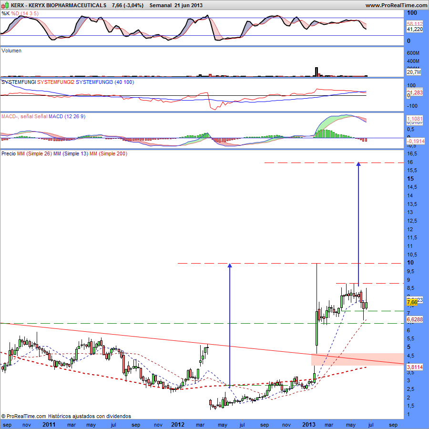This screenshot has width=429, height=429.
Task: Click the %K stochastic label
Action: click(5, 13)
